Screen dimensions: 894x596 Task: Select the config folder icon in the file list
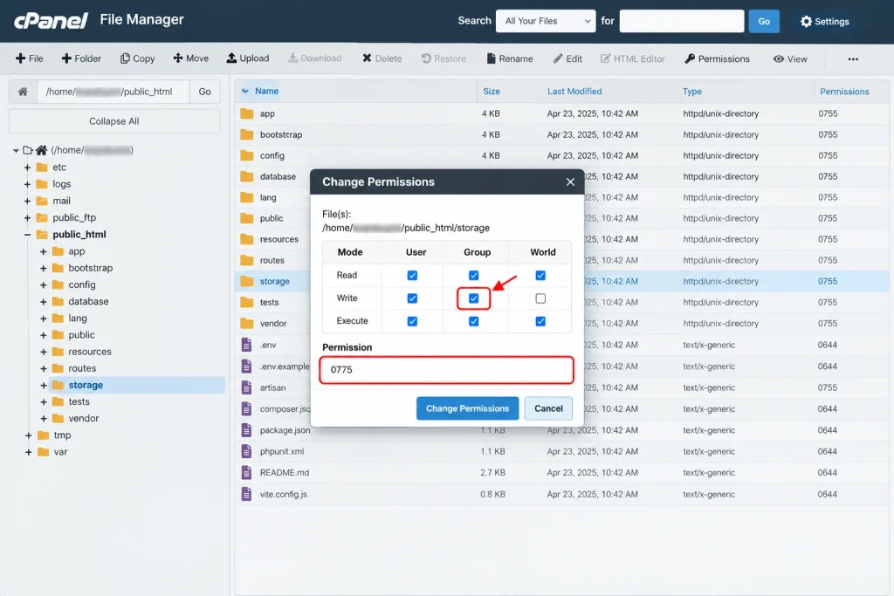(247, 155)
